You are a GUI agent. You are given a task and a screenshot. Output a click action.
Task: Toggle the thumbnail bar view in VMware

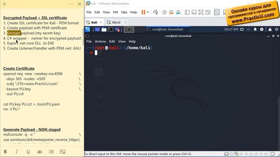click(x=194, y=12)
